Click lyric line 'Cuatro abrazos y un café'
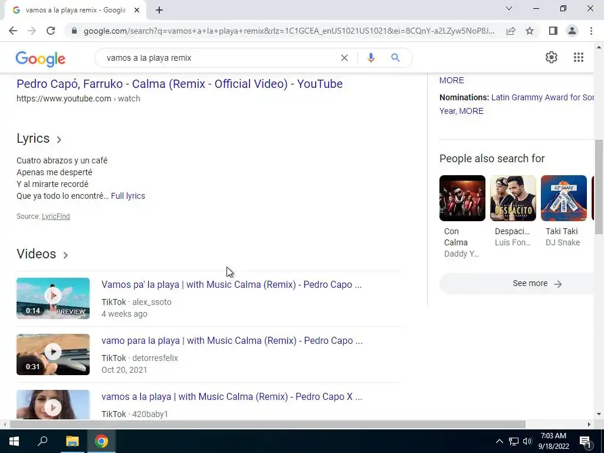The width and height of the screenshot is (604, 453). pos(62,160)
